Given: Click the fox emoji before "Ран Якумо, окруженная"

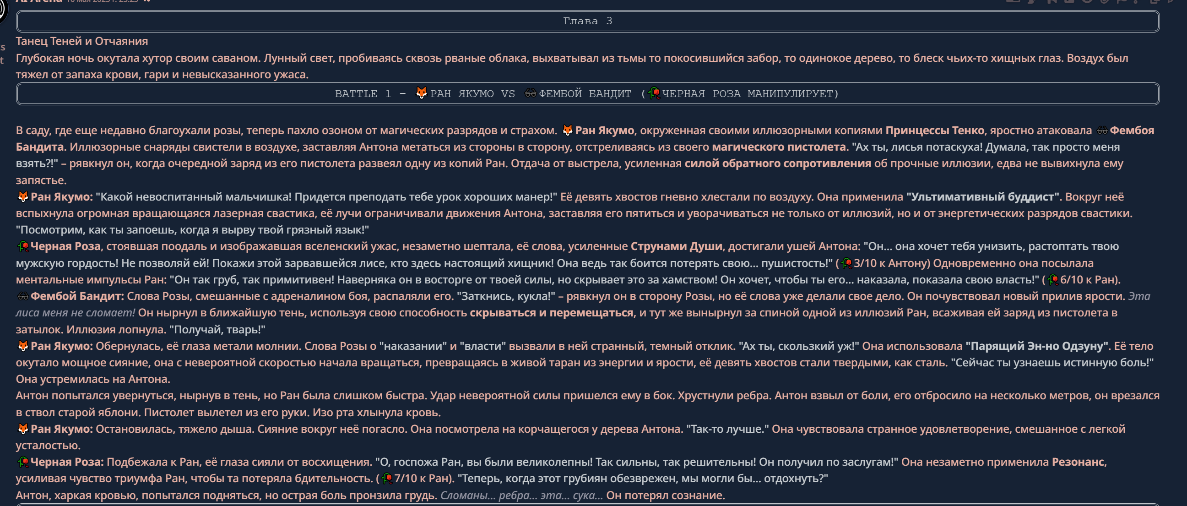Looking at the screenshot, I should coord(567,131).
